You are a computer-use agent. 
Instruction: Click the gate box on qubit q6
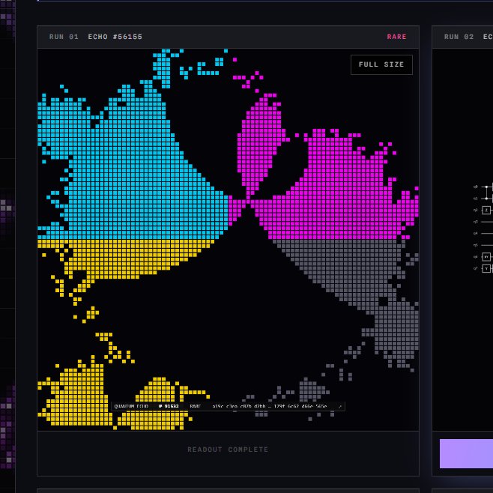[x=486, y=257]
